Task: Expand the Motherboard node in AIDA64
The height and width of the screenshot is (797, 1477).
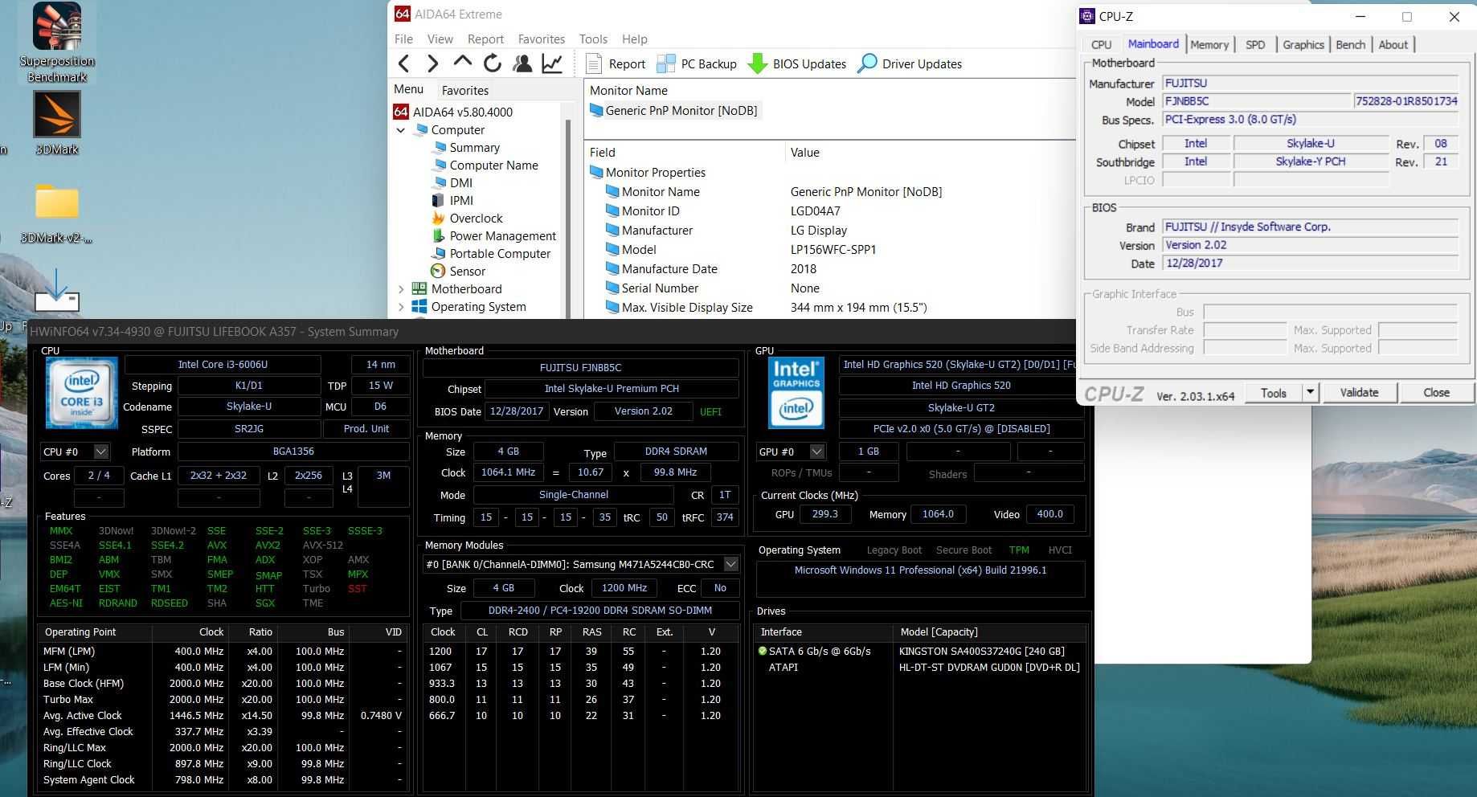Action: point(400,289)
